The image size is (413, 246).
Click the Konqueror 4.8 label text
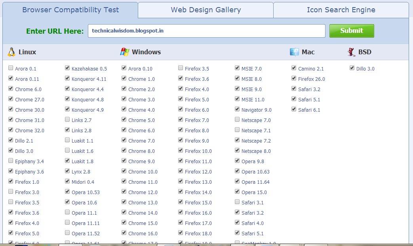88,100
